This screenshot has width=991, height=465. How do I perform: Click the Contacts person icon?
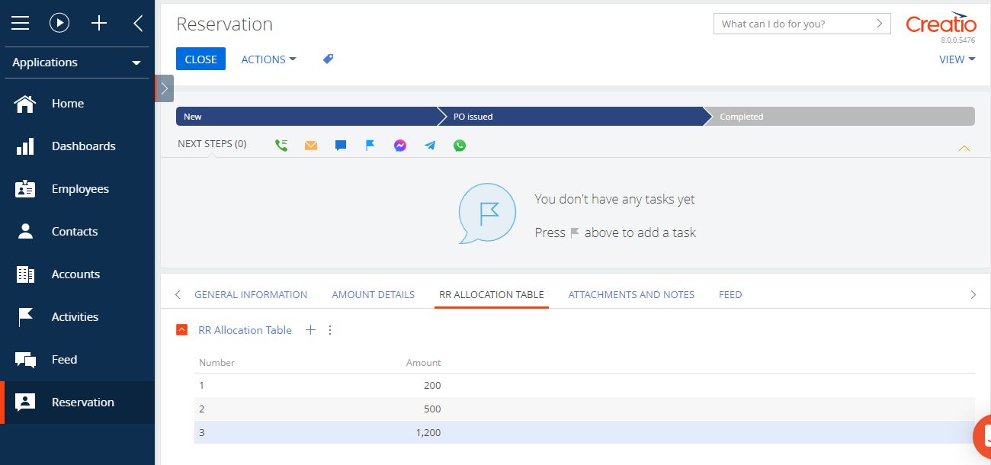pos(25,232)
